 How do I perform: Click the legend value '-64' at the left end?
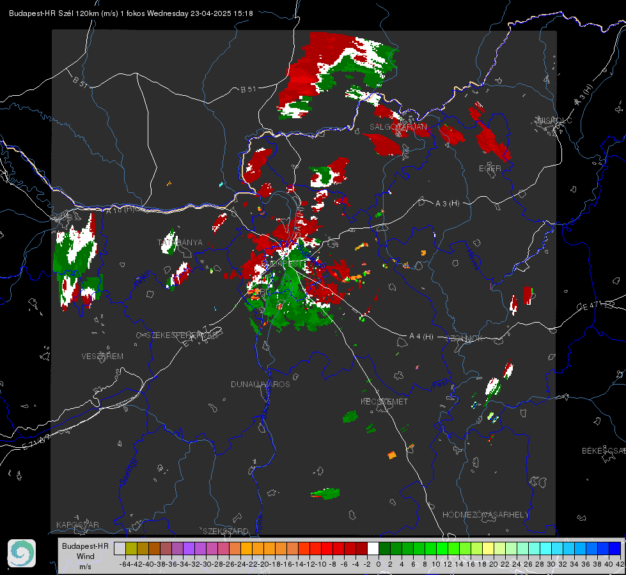tap(125, 564)
